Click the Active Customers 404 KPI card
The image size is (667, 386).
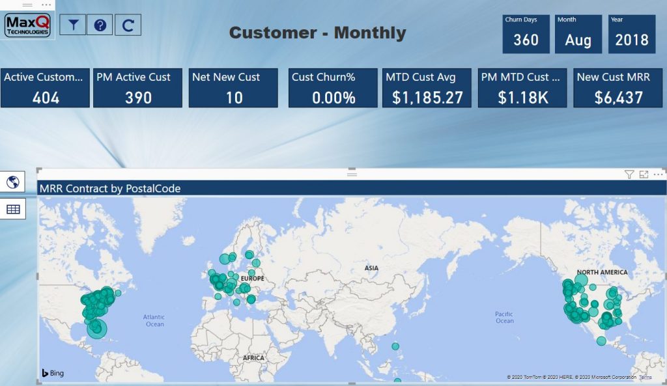(x=44, y=87)
